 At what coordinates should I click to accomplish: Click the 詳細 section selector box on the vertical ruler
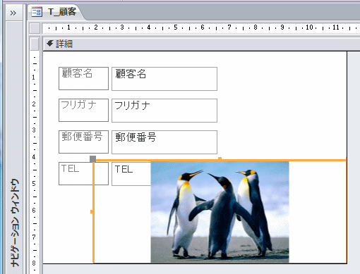(35, 44)
